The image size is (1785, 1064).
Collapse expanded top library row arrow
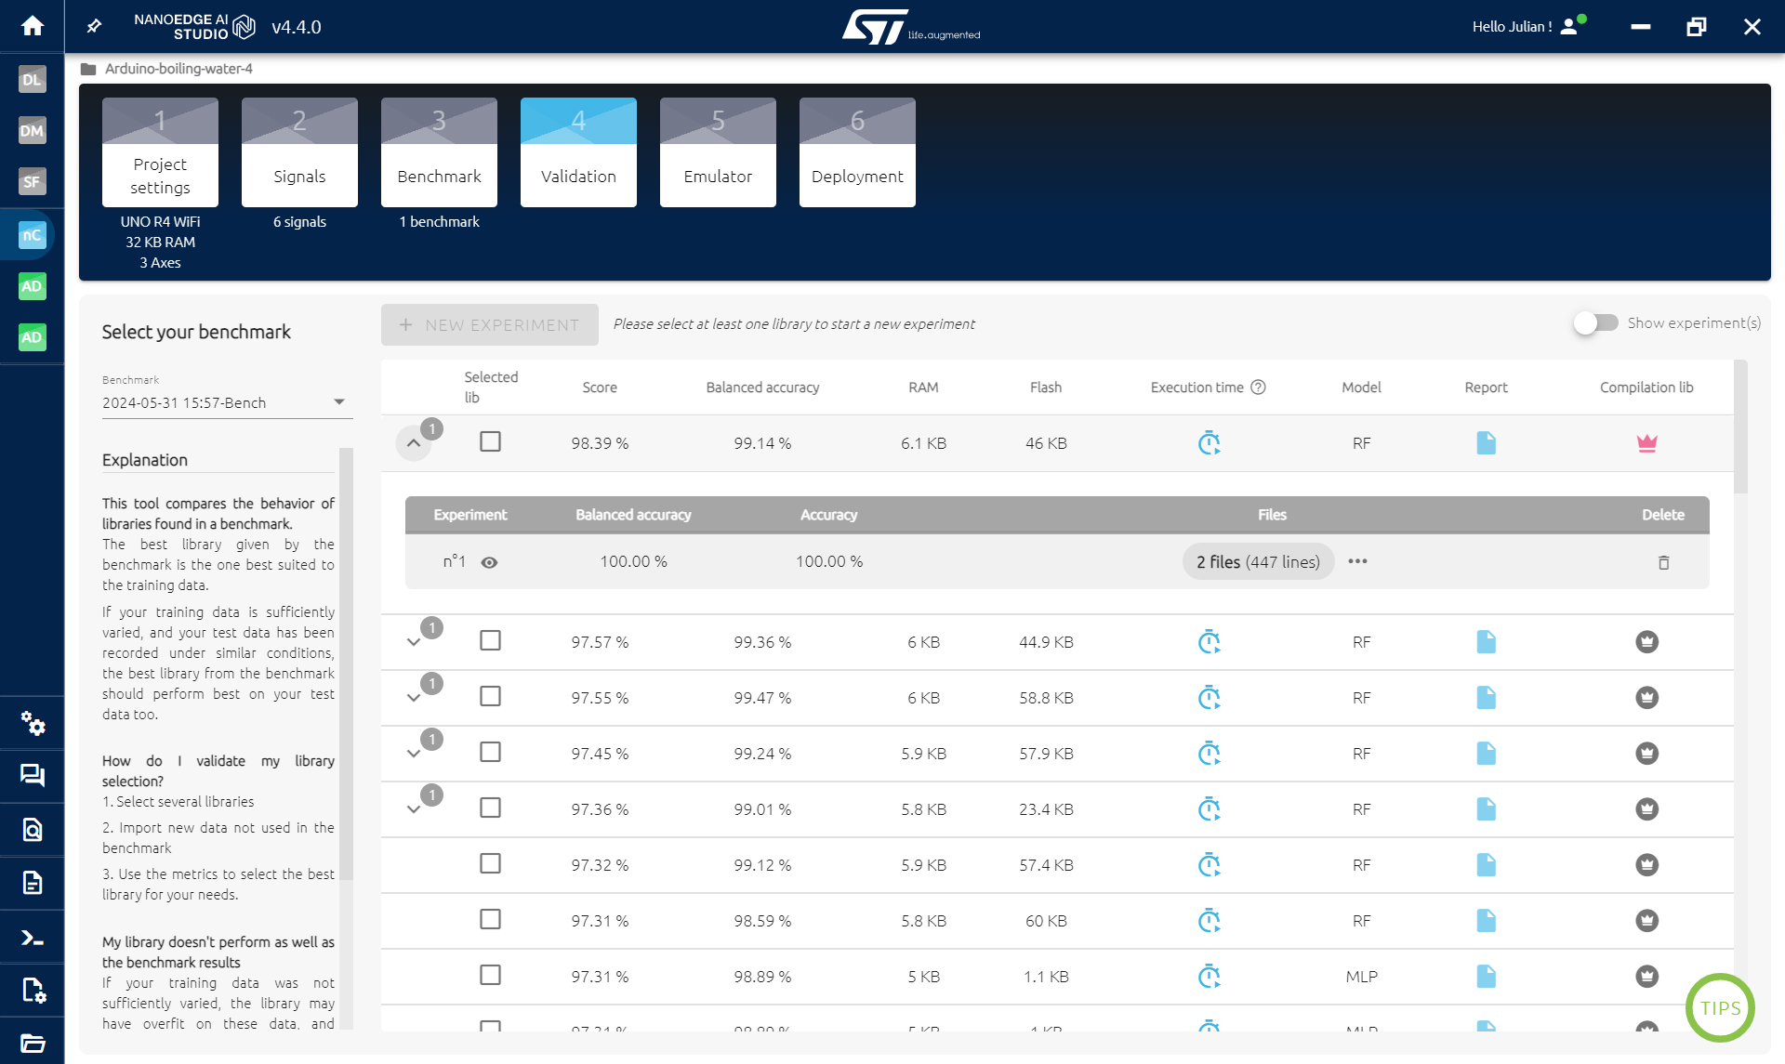point(415,442)
